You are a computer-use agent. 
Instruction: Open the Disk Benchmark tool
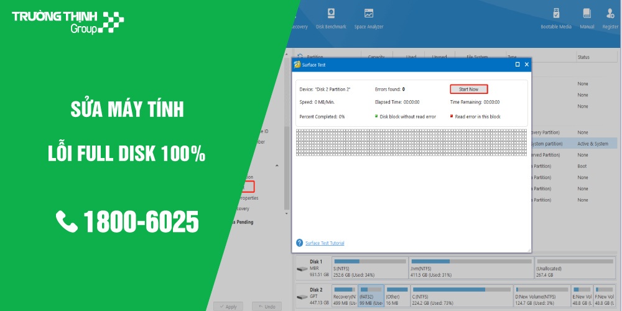pyautogui.click(x=331, y=19)
